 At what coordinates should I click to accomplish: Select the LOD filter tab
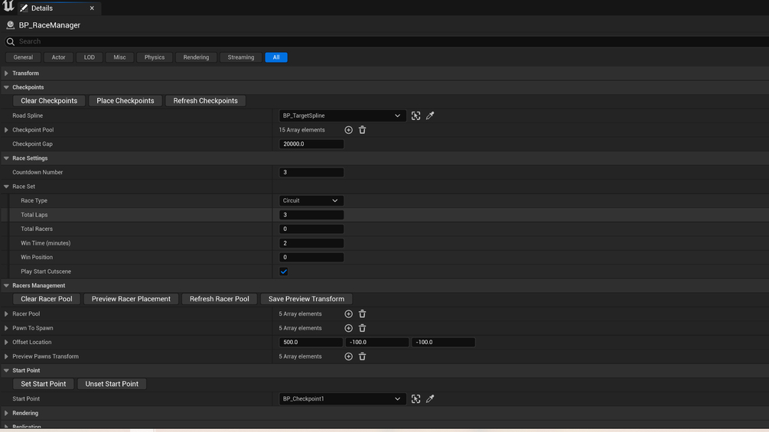pyautogui.click(x=90, y=57)
